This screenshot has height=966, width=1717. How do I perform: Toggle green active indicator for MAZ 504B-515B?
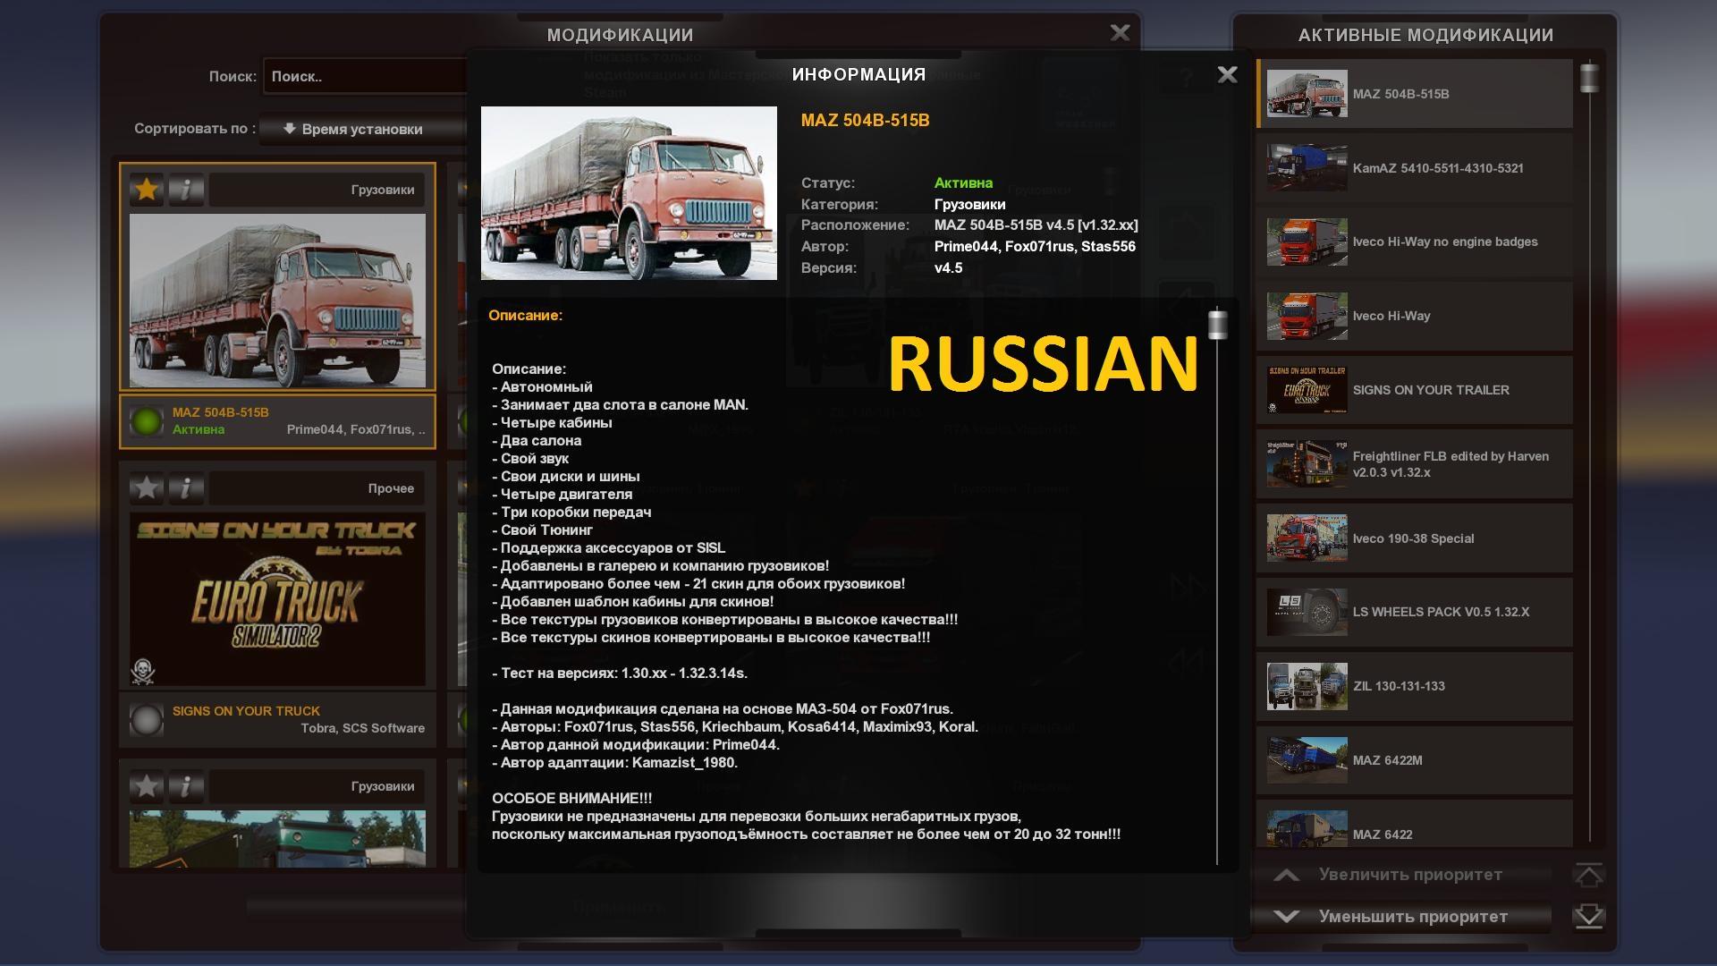(146, 421)
